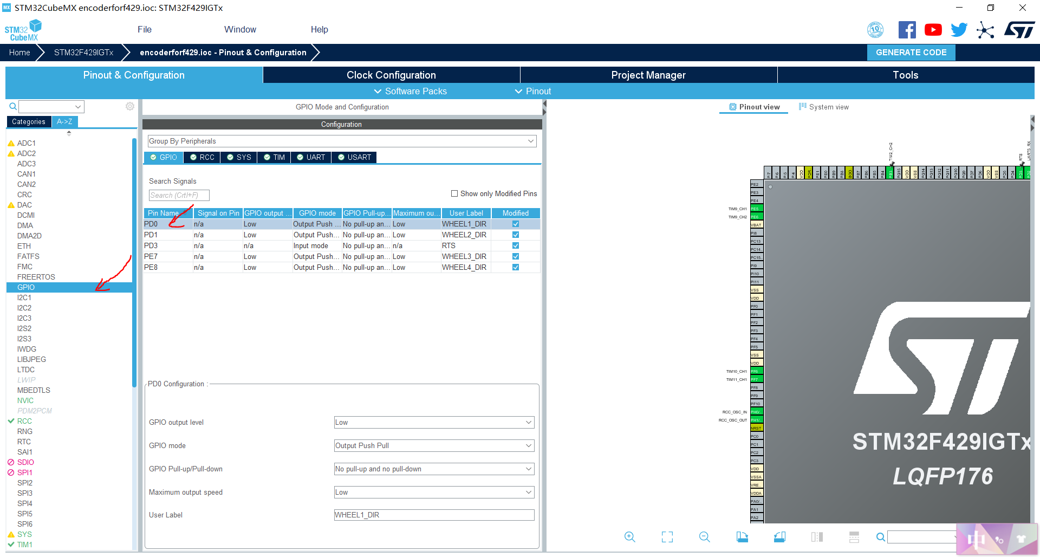Open the File menu

point(145,29)
